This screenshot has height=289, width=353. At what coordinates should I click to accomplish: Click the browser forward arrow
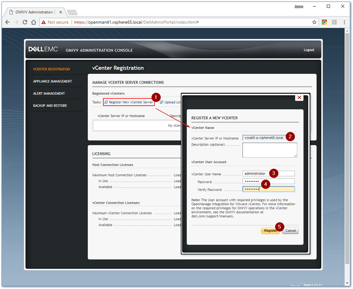16,22
